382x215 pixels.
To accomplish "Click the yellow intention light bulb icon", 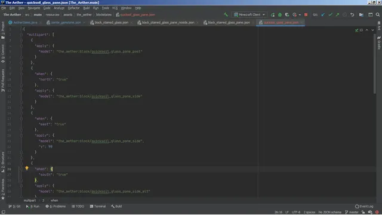I will click(x=27, y=168).
